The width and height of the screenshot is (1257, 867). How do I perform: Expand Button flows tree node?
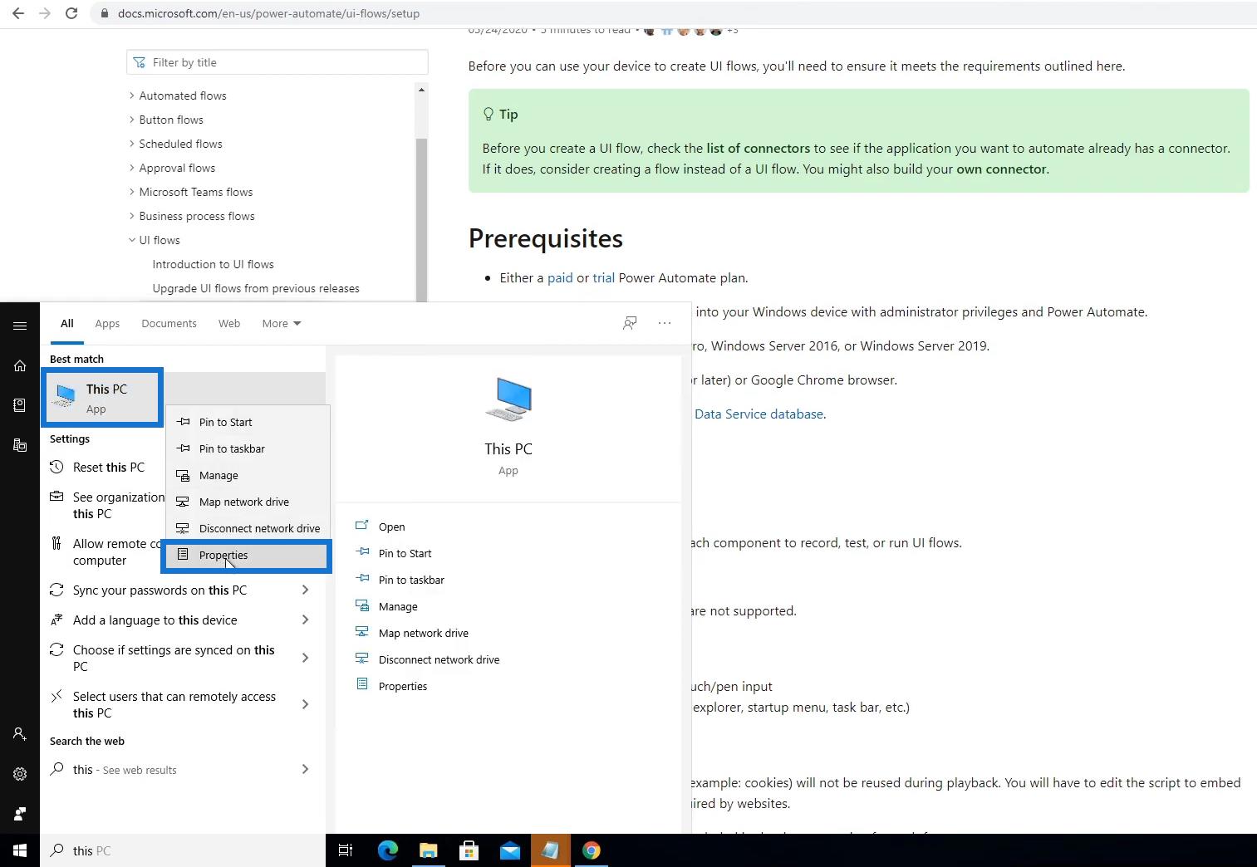tap(132, 120)
